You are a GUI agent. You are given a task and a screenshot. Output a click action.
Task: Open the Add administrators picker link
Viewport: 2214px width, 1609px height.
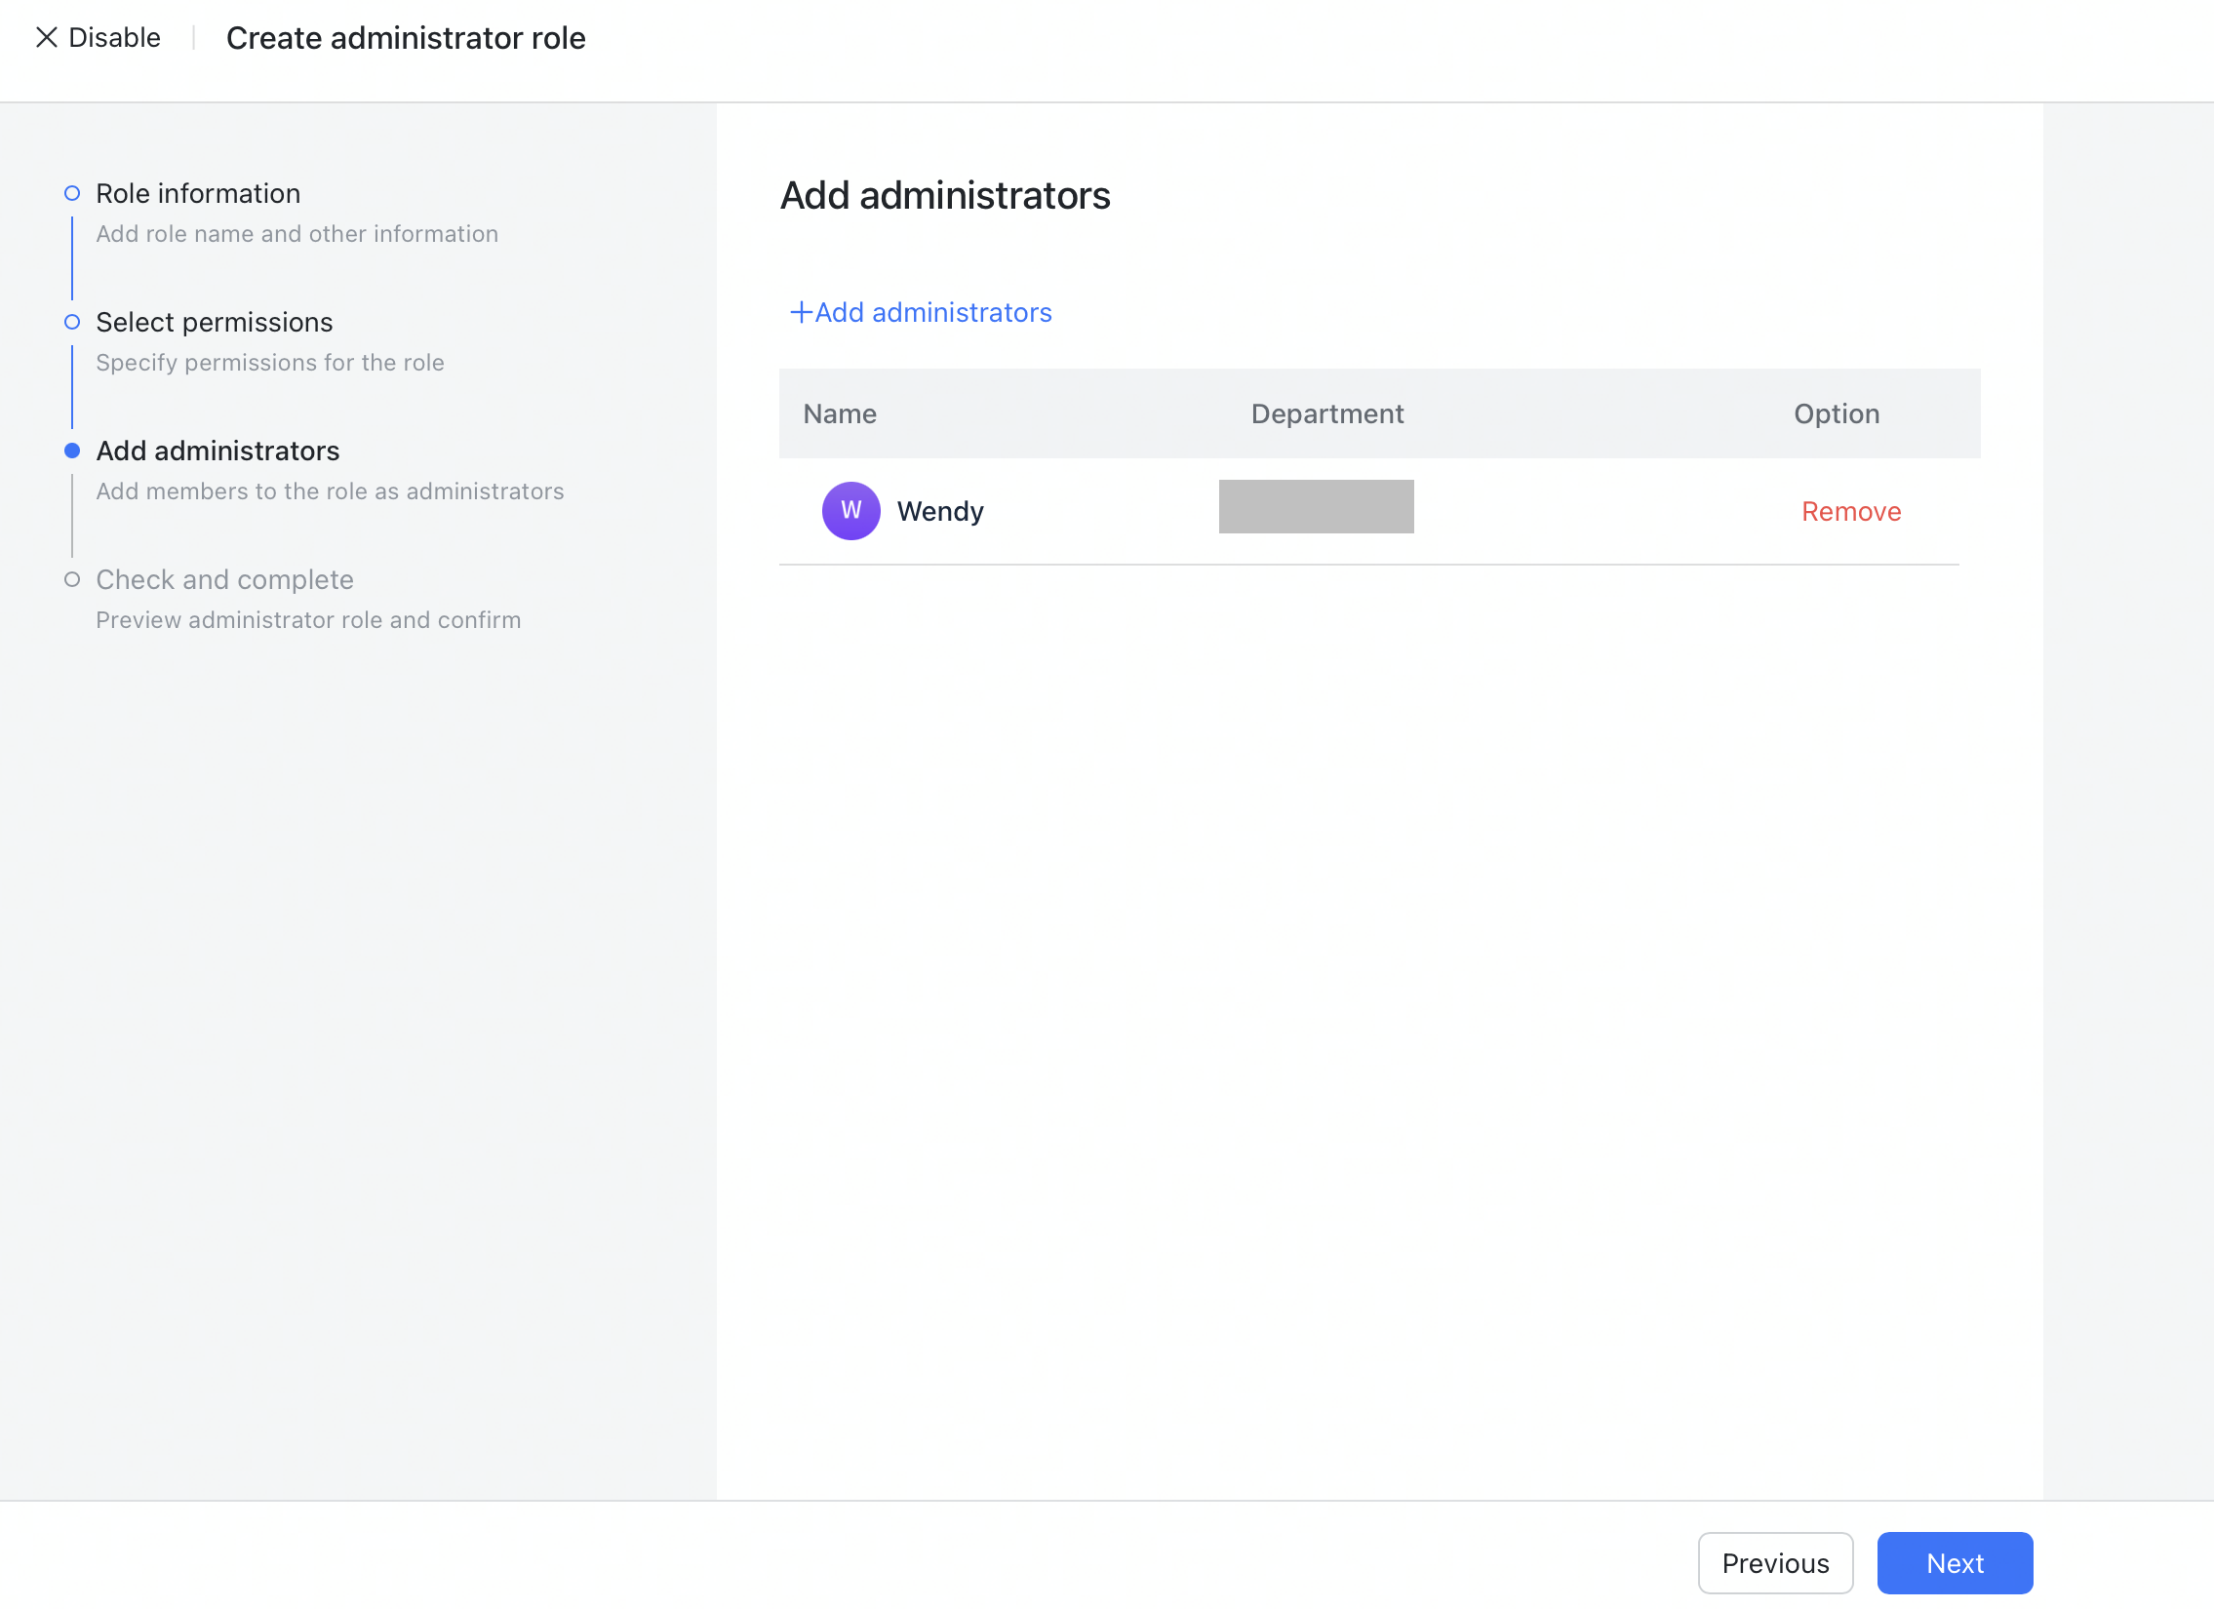[932, 312]
